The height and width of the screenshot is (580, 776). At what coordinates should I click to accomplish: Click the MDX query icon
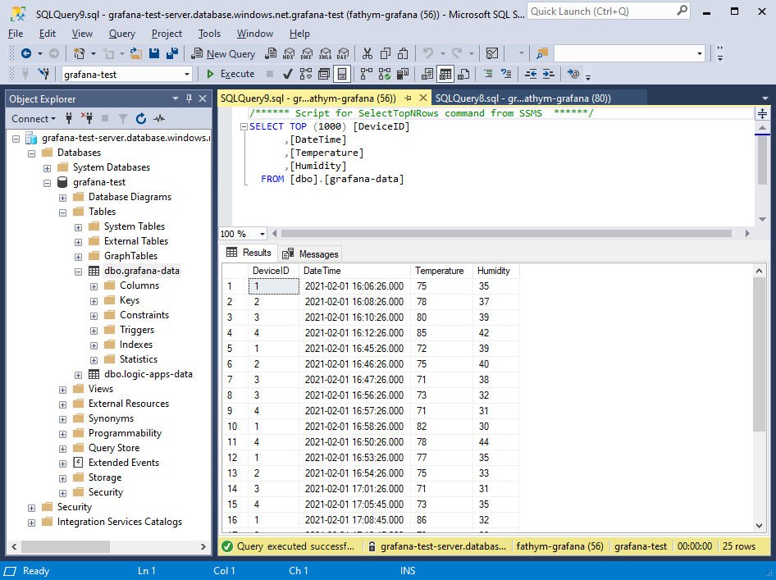click(x=289, y=53)
